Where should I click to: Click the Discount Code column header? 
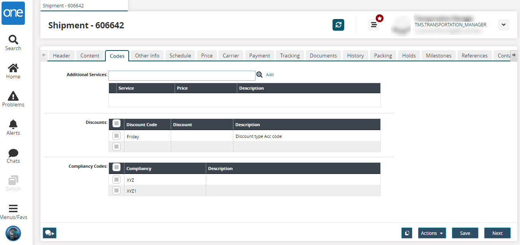click(147, 125)
